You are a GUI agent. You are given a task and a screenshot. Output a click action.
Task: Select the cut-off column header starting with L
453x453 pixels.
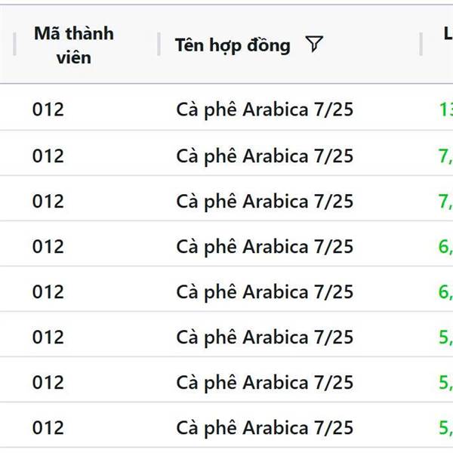coord(448,33)
